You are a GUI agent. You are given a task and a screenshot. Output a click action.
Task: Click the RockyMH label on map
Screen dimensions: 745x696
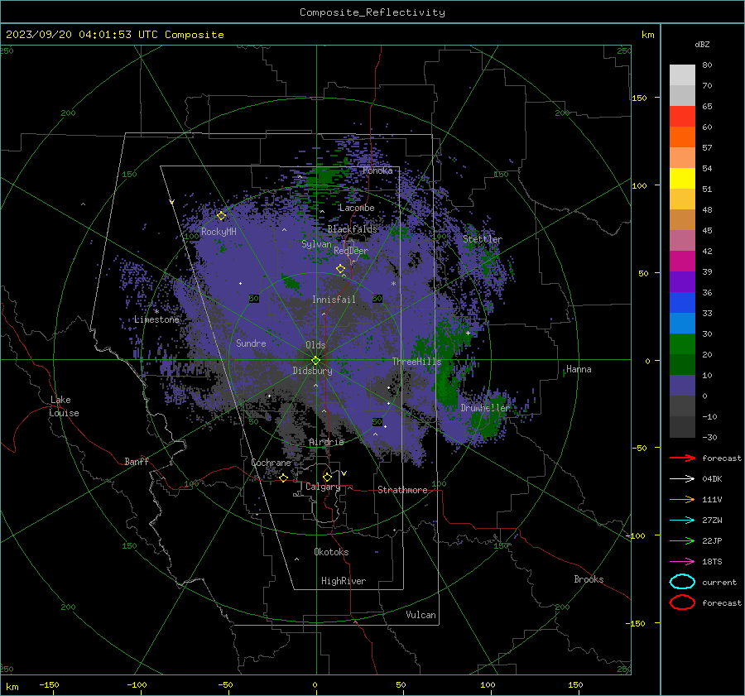tap(219, 232)
